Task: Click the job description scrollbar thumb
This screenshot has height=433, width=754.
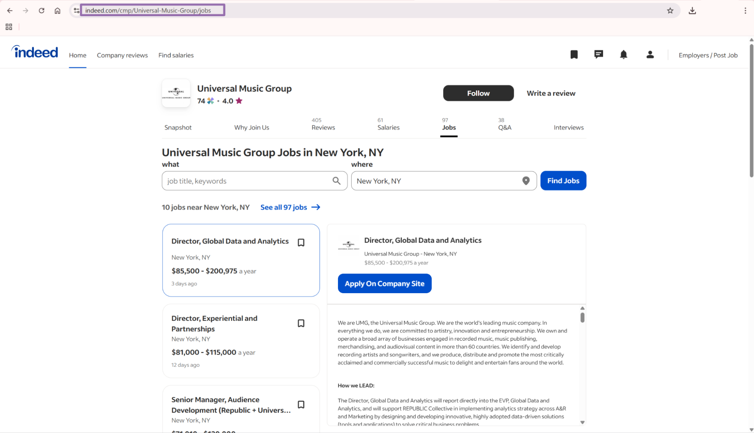Action: [582, 318]
